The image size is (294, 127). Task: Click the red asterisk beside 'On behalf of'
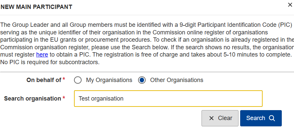click(64, 79)
